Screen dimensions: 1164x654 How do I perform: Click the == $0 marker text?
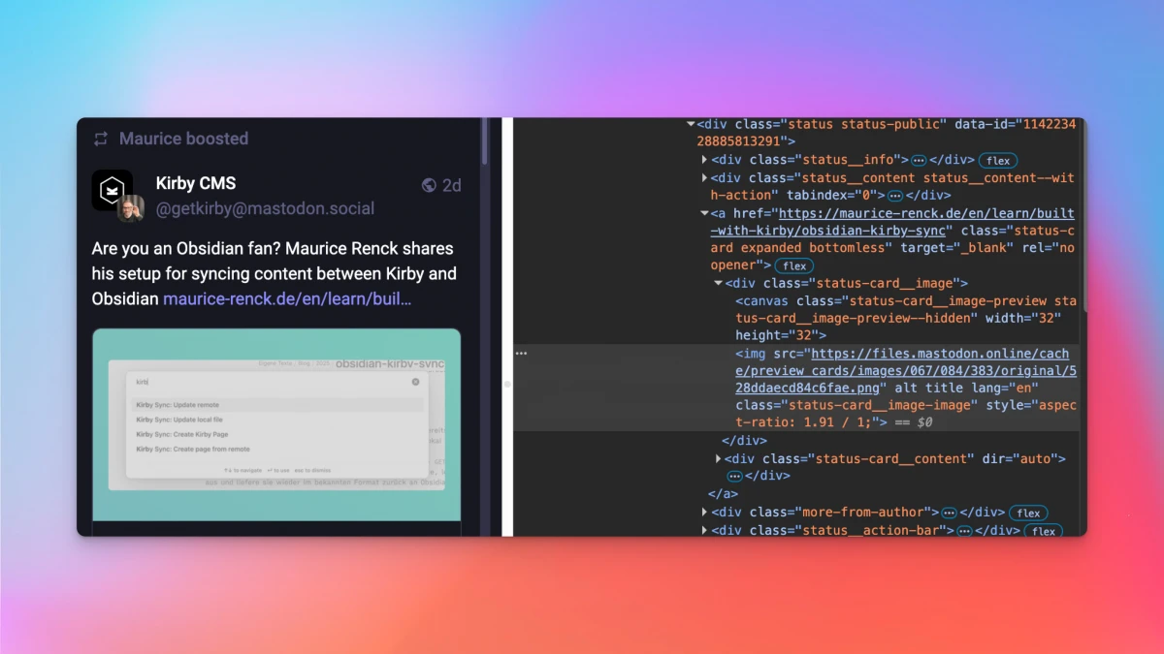click(913, 422)
